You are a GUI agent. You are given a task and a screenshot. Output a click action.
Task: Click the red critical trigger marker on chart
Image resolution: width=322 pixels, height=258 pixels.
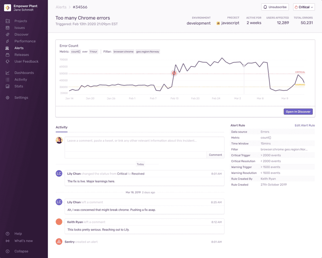coord(174,73)
